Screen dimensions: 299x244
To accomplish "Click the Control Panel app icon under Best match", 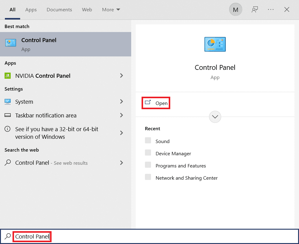I will click(x=10, y=42).
